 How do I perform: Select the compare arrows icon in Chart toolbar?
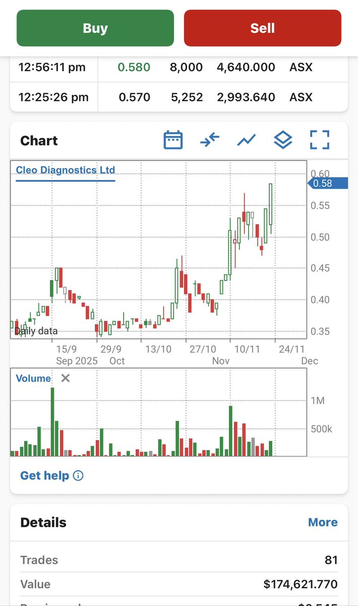click(x=210, y=140)
